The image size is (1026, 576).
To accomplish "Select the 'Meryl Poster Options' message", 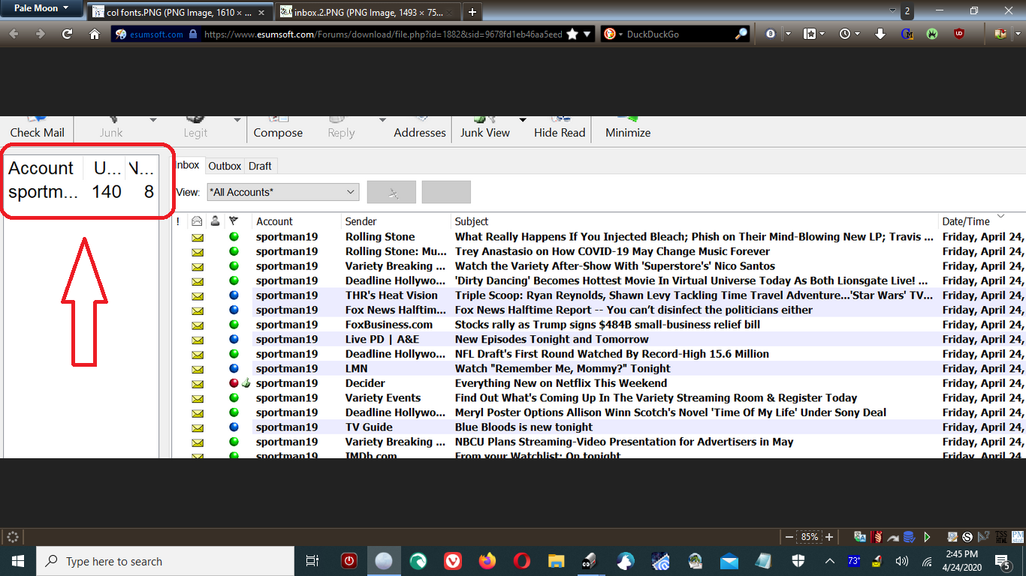I will click(x=599, y=412).
